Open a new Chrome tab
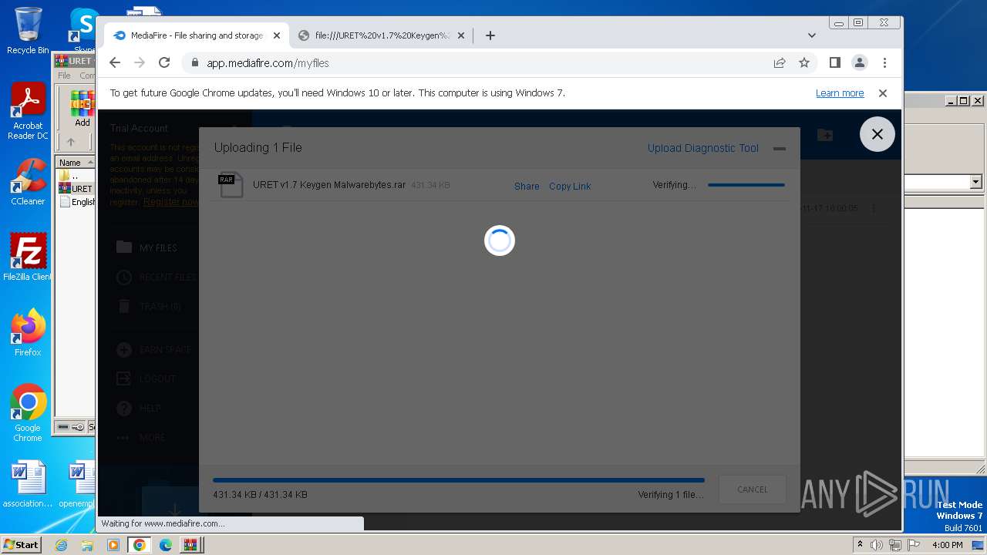 click(x=490, y=35)
